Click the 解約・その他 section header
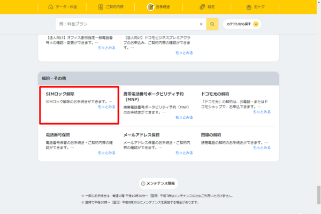The height and width of the screenshot is (214, 321). coord(158,79)
